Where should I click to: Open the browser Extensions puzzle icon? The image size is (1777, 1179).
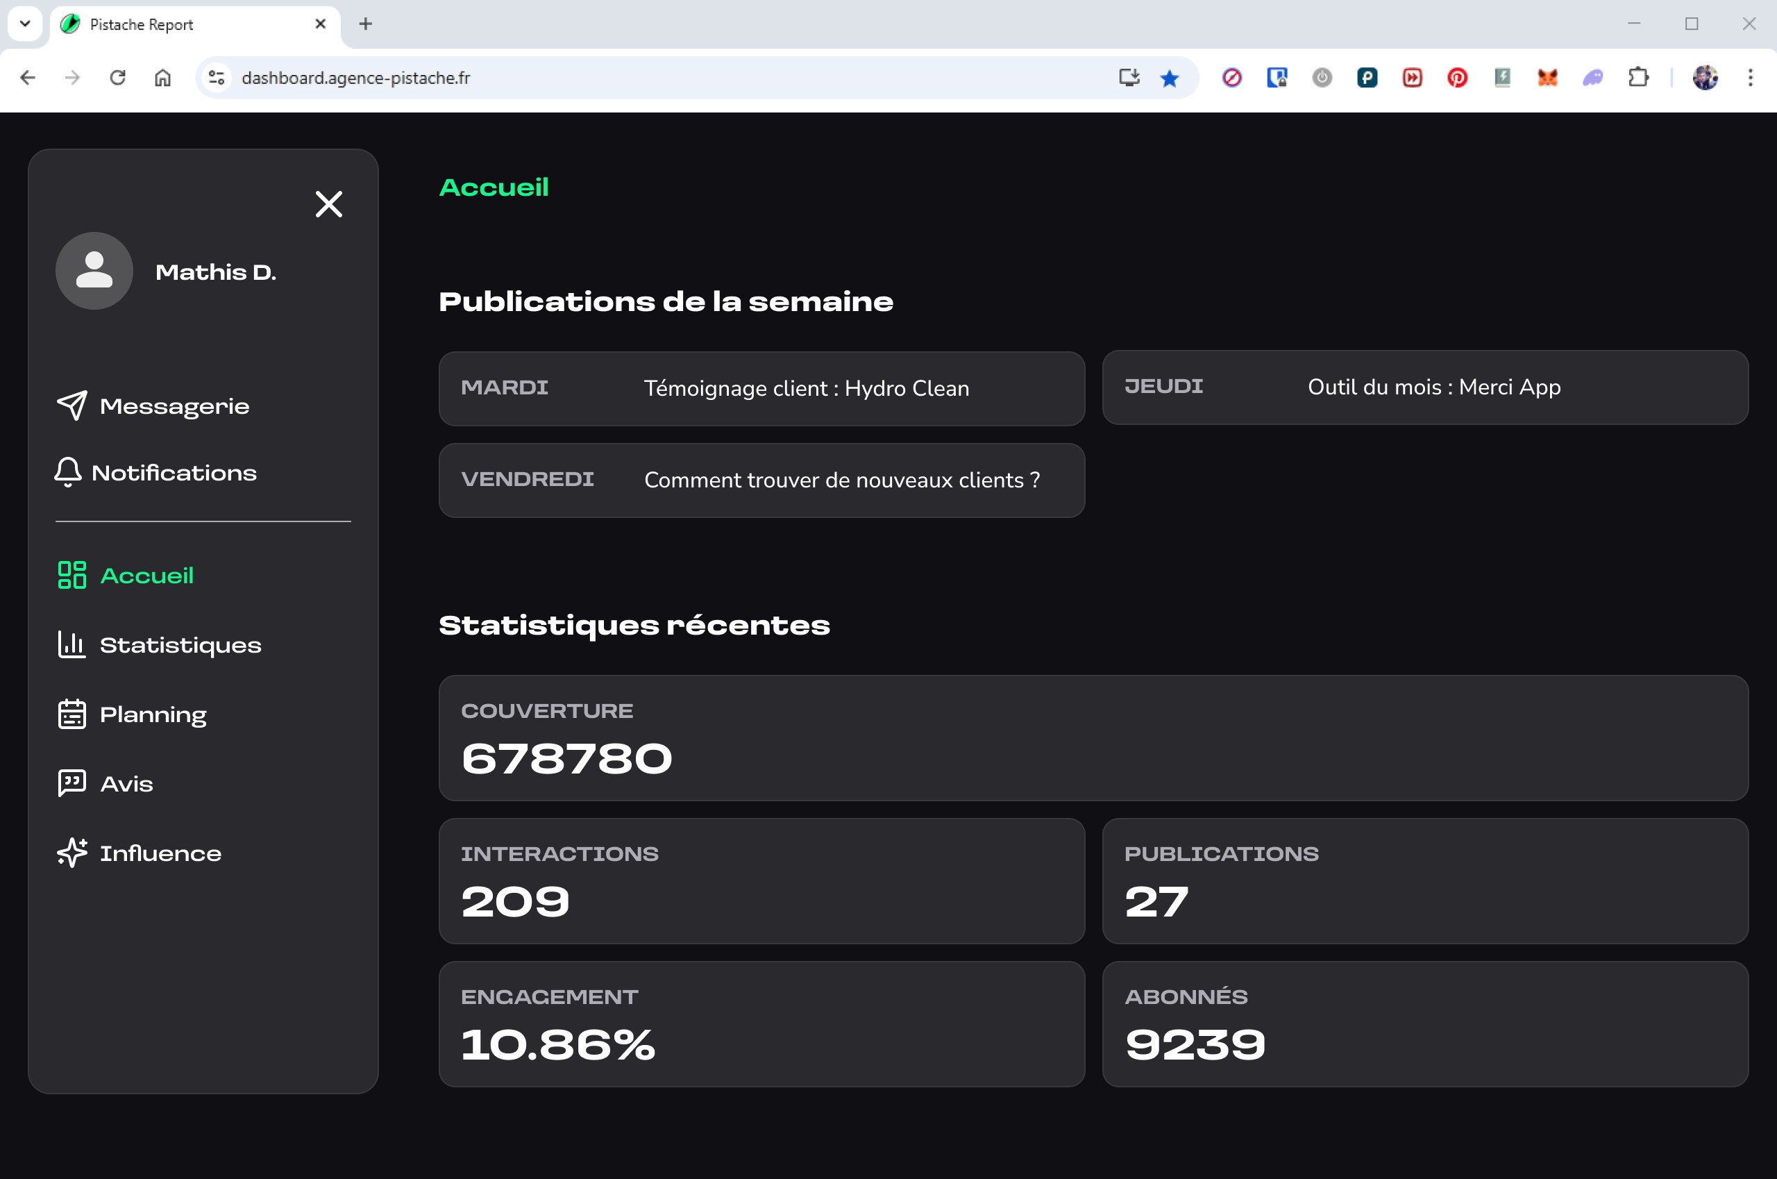[1638, 78]
